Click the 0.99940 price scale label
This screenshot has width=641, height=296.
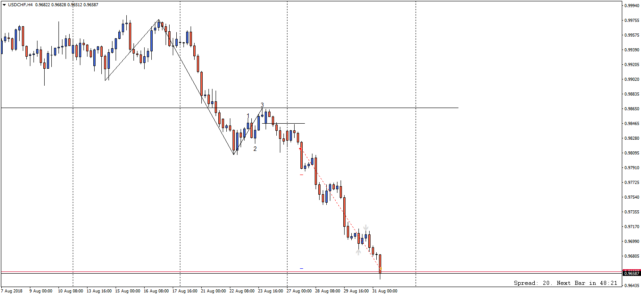(631, 6)
